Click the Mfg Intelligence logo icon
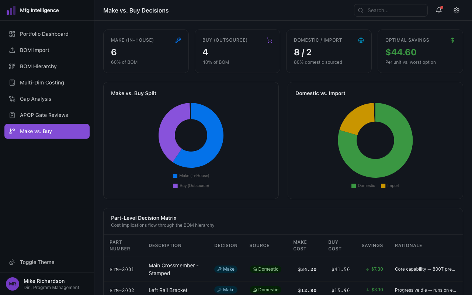Screen dimensions: 472x295 (x=11, y=10)
